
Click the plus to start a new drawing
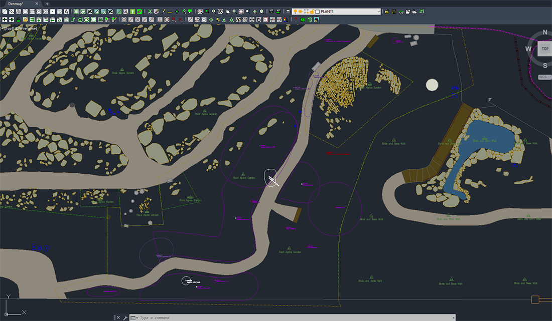47,4
